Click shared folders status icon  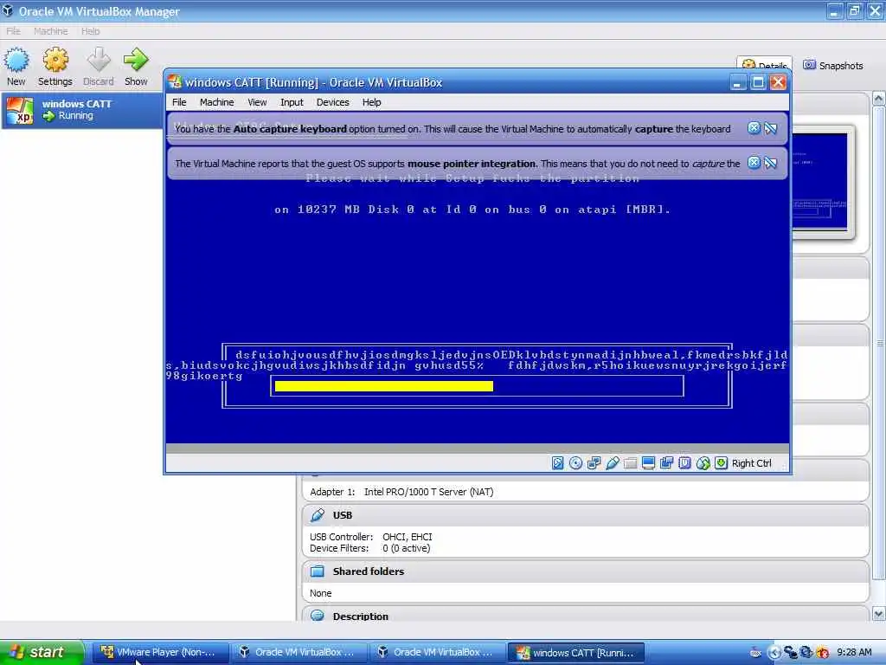(631, 463)
